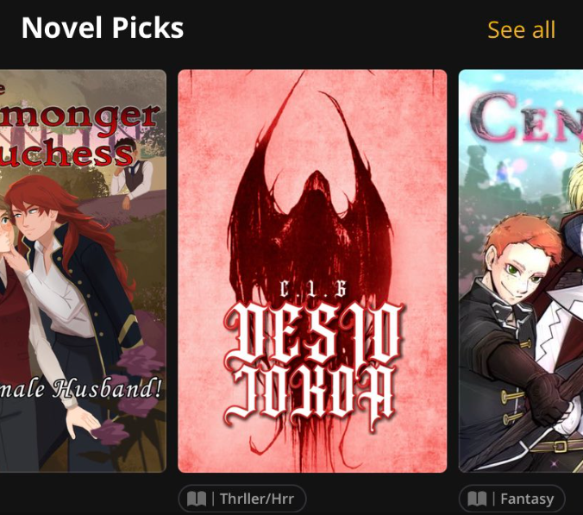Click the Novel Picks section heading
Screen dimensions: 583x515
[x=103, y=28]
